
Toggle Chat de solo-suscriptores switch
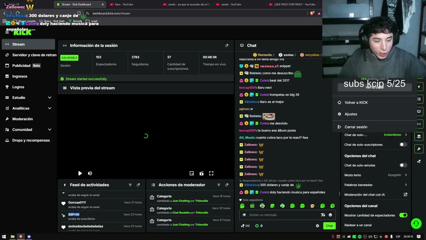[403, 145]
